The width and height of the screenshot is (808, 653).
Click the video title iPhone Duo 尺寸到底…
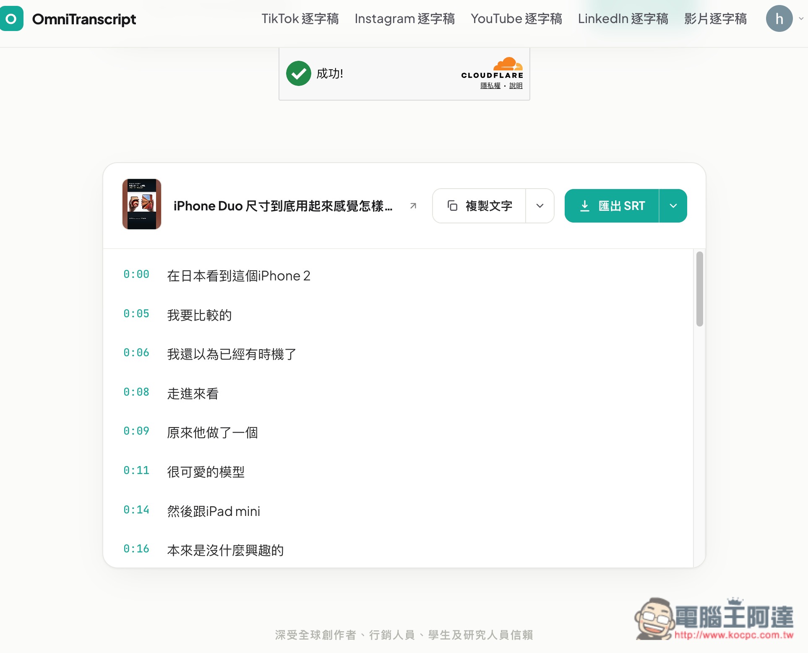(283, 206)
